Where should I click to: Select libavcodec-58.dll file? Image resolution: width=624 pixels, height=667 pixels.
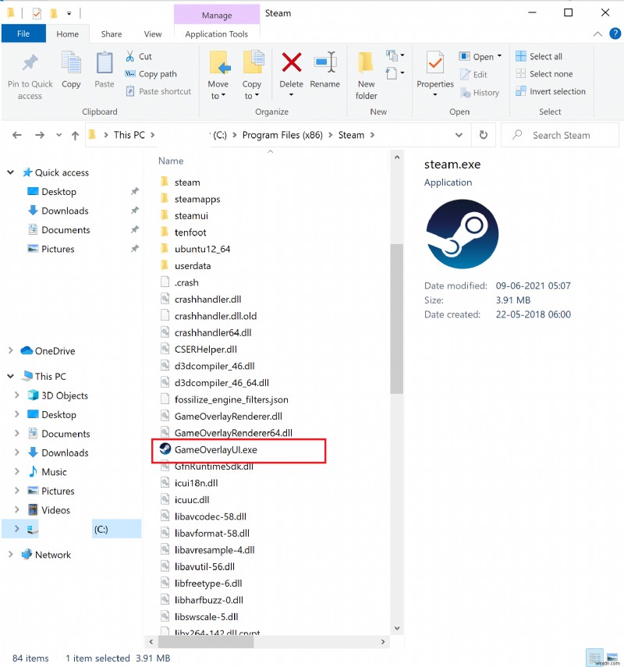tap(210, 516)
